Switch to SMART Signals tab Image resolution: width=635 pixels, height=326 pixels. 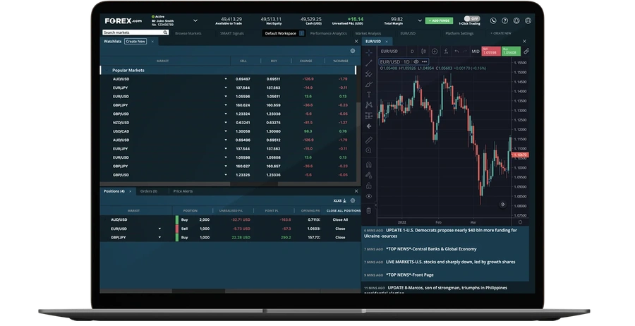tap(232, 33)
